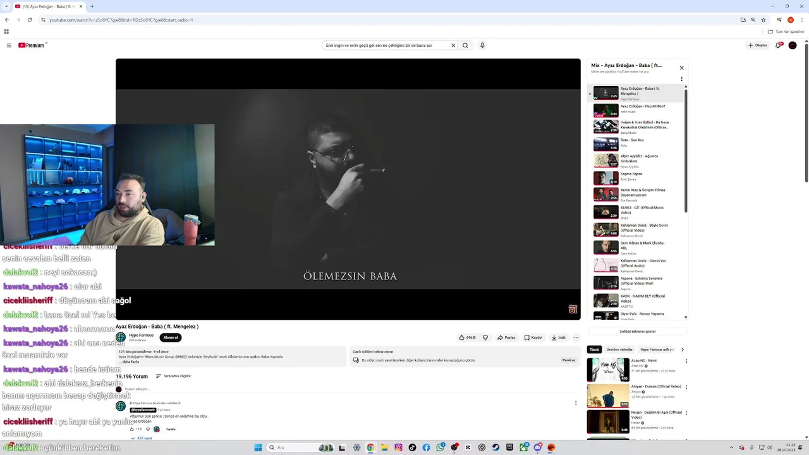Close the Mix playlist panel
809x455 pixels.
point(681,68)
